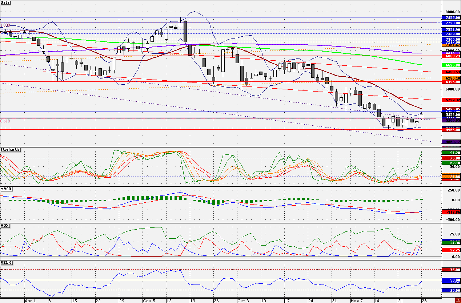Image resolution: width=461 pixels, height=303 pixels.
Task: Select the green 6625.80 price tag
Action: [451, 65]
